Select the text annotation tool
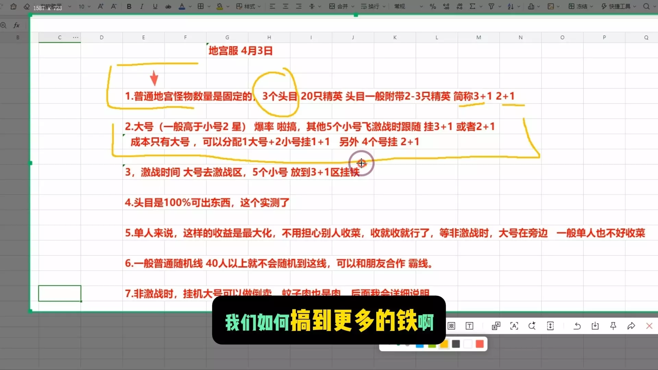The image size is (658, 370). [470, 326]
